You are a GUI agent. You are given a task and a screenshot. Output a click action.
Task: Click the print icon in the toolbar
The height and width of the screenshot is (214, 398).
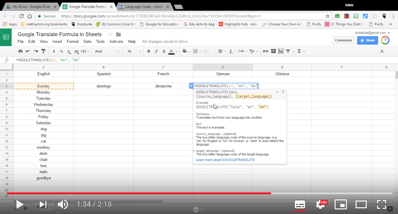pyautogui.click(x=20, y=51)
